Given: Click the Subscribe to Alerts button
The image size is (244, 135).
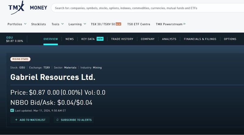Looking at the screenshot, I should click(74, 120).
